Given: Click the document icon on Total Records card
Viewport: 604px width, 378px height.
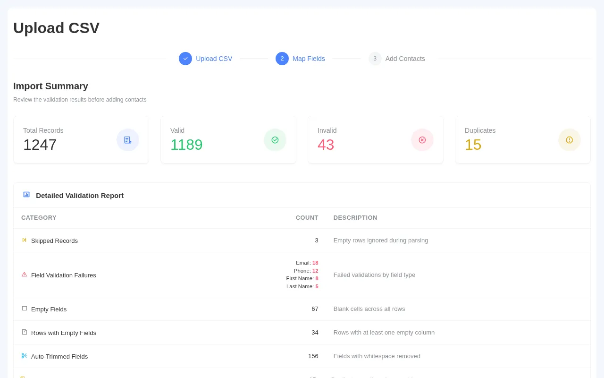Looking at the screenshot, I should [x=128, y=140].
